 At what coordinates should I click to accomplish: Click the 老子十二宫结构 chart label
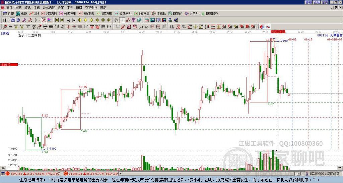click(29, 35)
